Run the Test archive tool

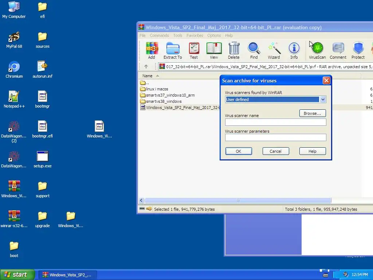194,50
